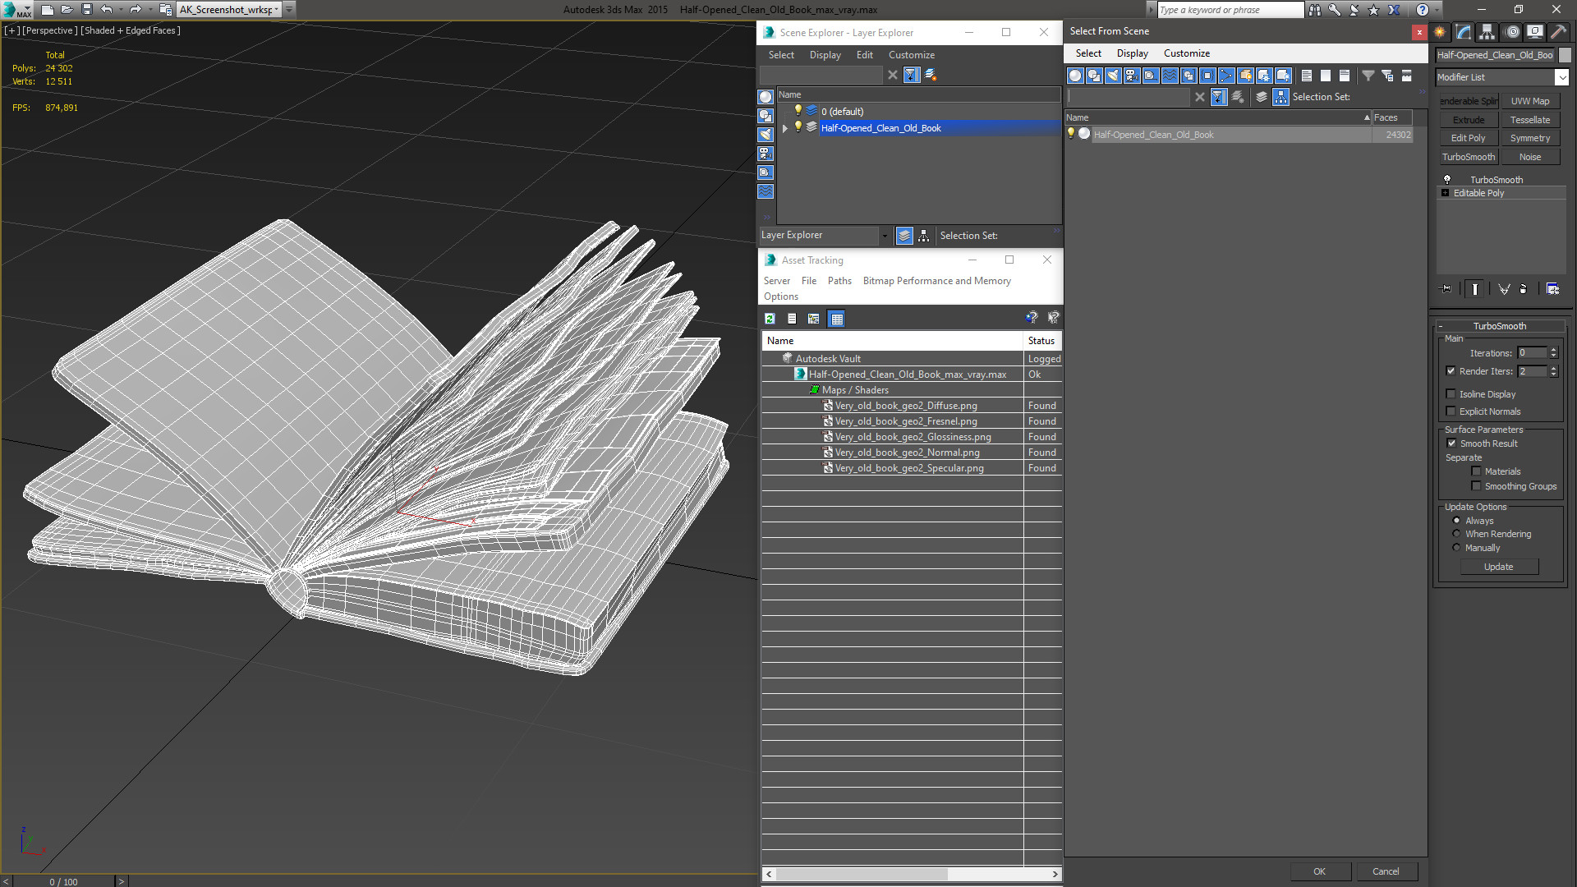Click Undo arrow in quick access toolbar
This screenshot has width=1577, height=887.
click(107, 10)
